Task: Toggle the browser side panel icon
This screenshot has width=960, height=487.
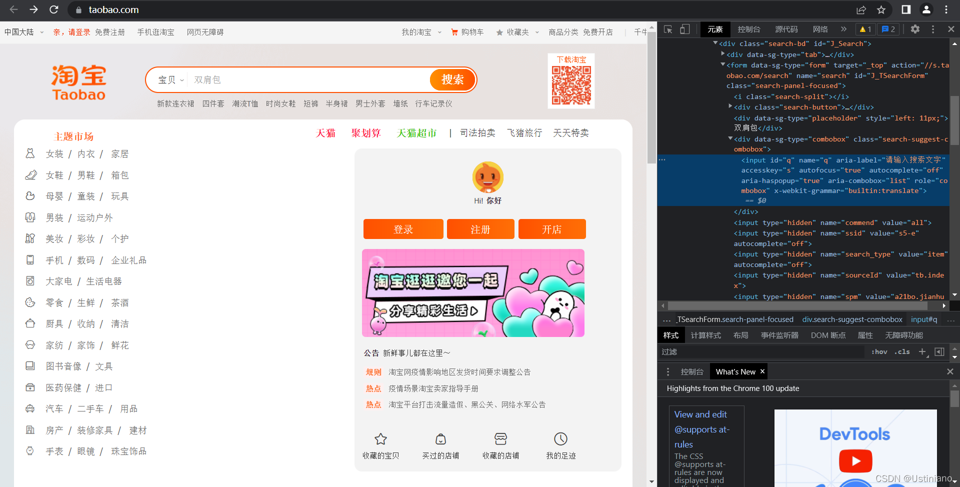Action: coord(906,9)
